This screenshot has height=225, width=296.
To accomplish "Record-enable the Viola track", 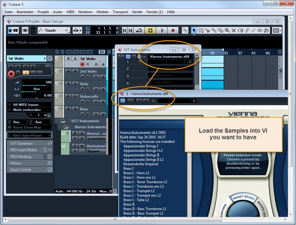I will pyautogui.click(x=82, y=89).
